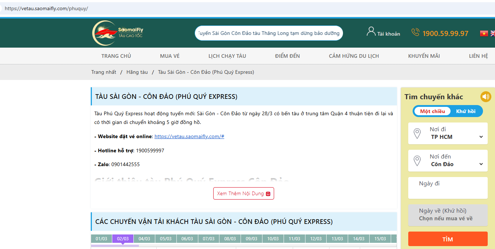Open the LỊCH CHẠY TÀU menu item
The height and width of the screenshot is (249, 495).
point(227,56)
